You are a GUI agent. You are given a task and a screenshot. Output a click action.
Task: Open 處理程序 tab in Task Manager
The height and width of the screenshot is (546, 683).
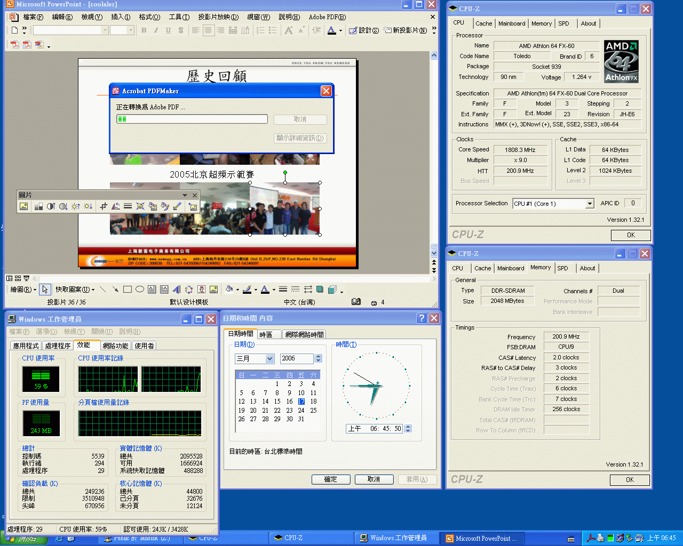58,346
